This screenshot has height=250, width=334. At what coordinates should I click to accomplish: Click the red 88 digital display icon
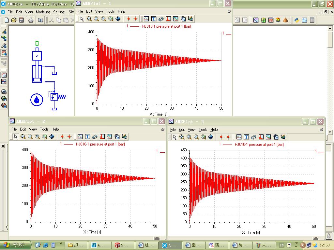(x=271, y=20)
